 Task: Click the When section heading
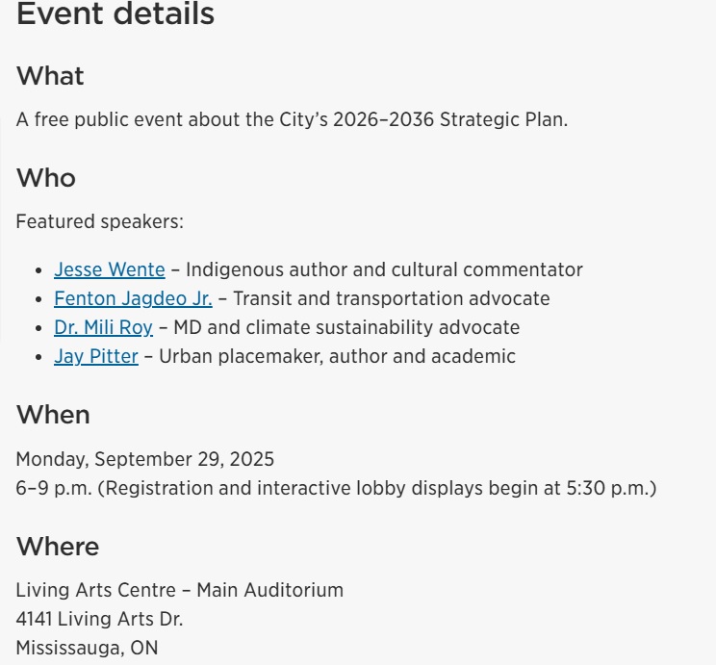pyautogui.click(x=53, y=415)
